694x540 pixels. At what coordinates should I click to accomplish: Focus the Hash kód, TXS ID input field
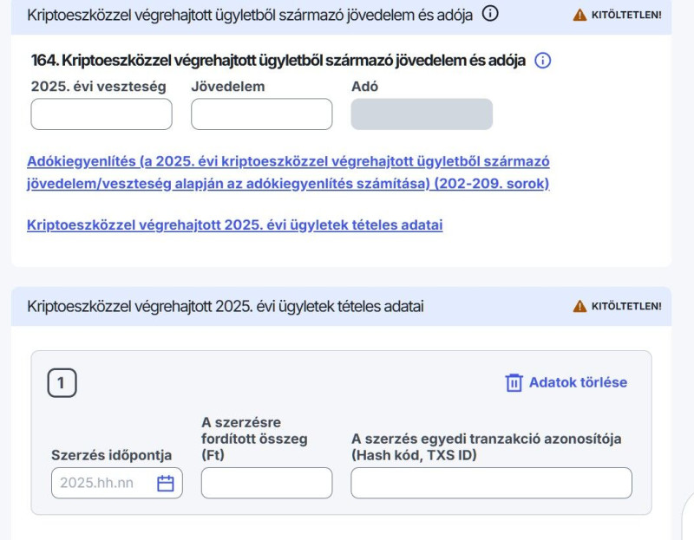coord(491,483)
